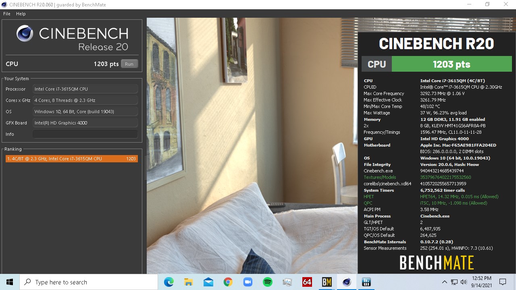The width and height of the screenshot is (516, 290).
Task: Click the Motherboard Apple Inc. value
Action: (458, 145)
